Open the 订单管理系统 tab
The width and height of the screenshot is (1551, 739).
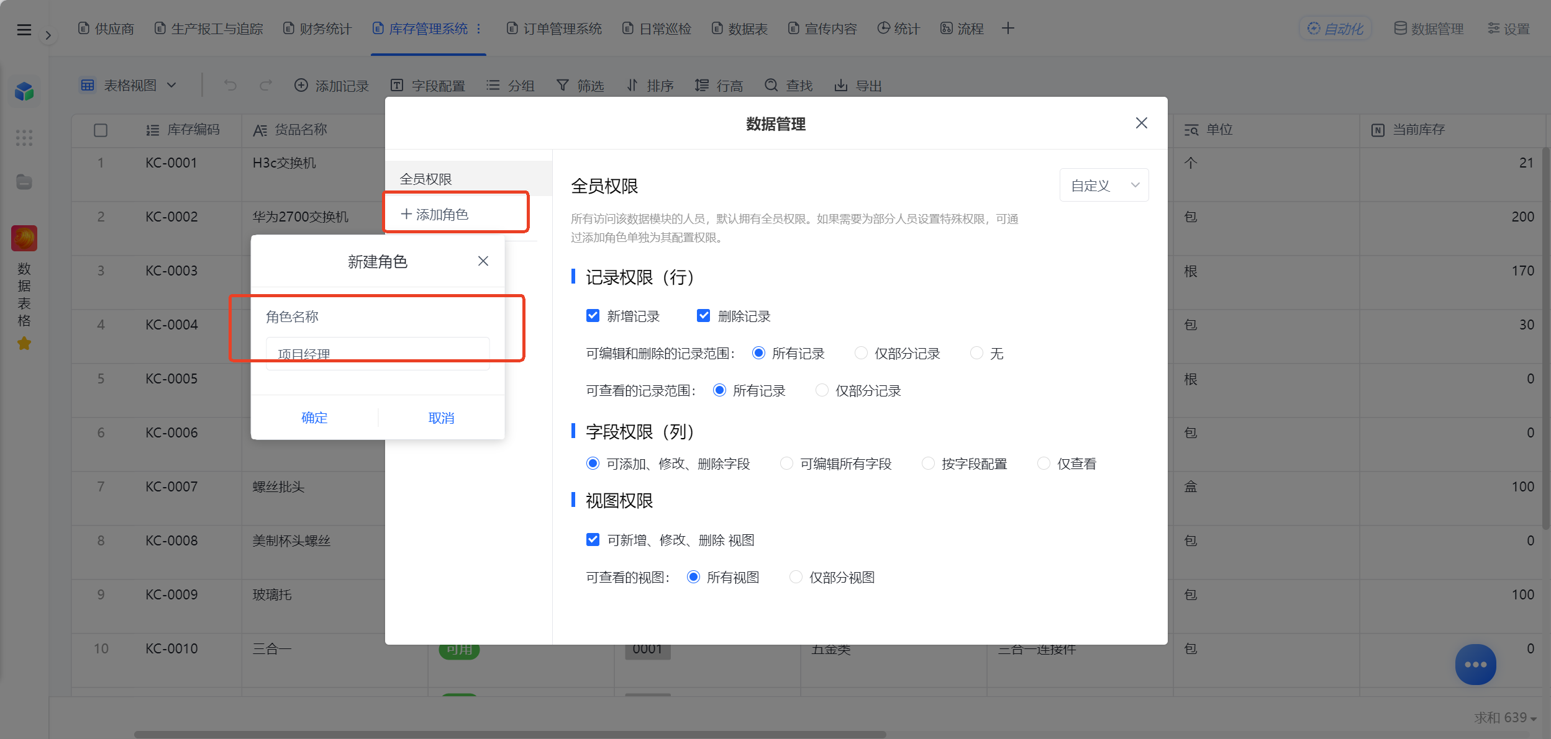(x=554, y=29)
